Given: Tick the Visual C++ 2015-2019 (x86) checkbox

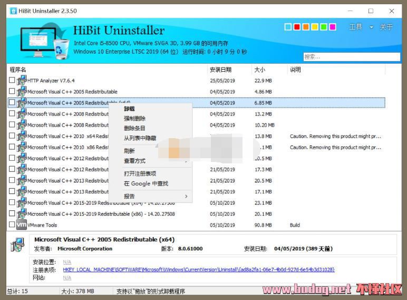Looking at the screenshot, I should click(12, 214).
